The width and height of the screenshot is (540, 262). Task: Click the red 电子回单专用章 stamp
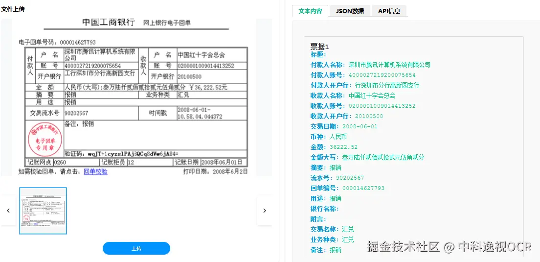(45, 139)
